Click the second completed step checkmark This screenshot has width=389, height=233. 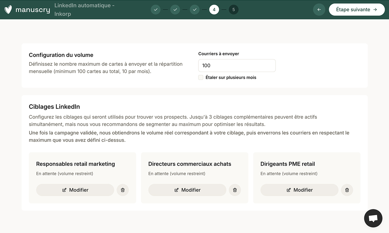click(x=175, y=9)
